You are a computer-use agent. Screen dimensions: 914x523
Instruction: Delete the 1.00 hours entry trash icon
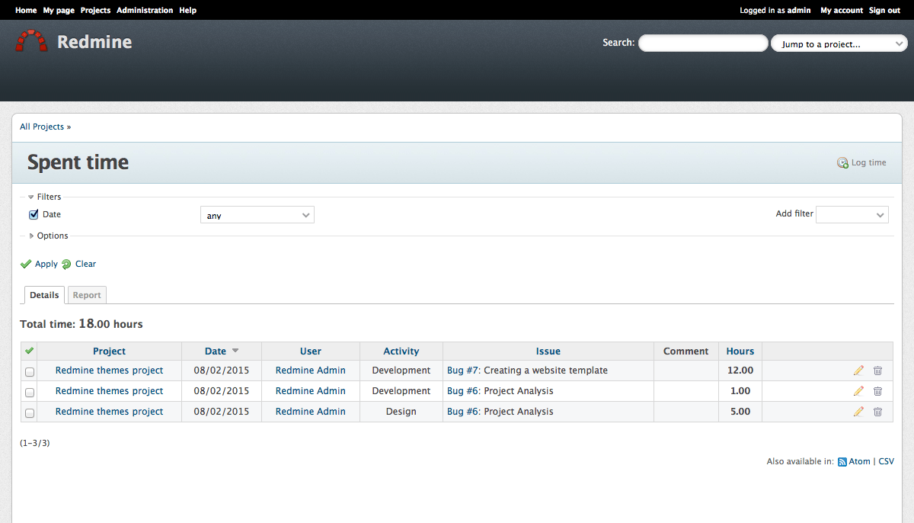tap(877, 391)
